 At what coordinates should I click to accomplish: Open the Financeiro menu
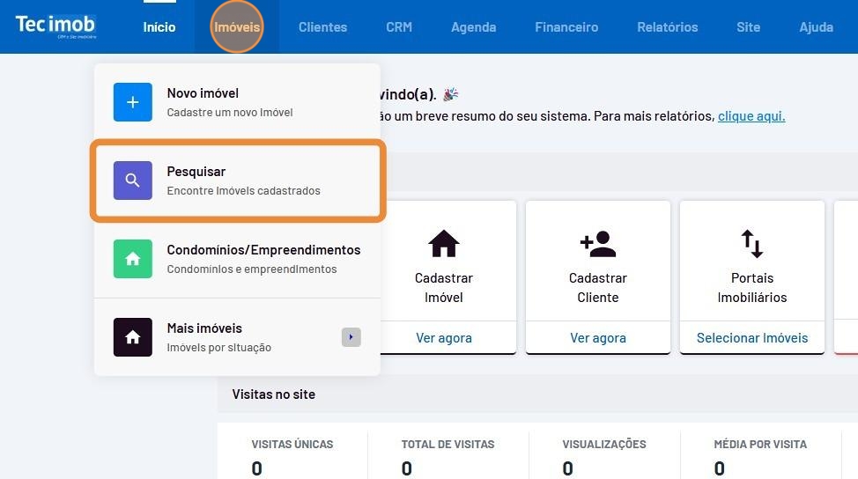coord(566,27)
